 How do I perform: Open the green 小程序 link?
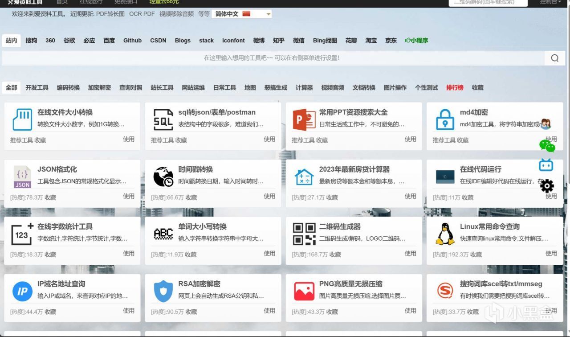click(x=416, y=40)
